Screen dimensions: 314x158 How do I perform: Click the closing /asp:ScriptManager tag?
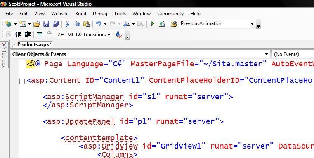(88, 105)
